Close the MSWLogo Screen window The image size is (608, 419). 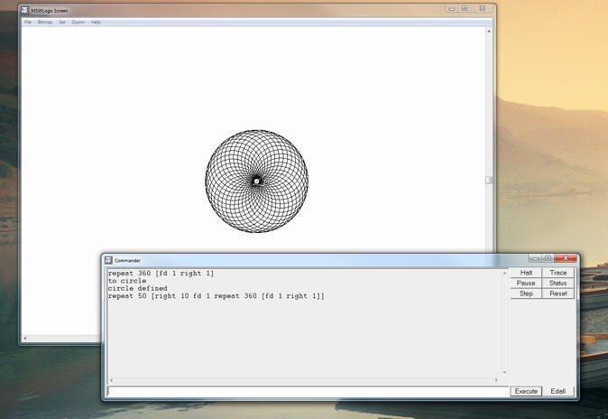(482, 8)
